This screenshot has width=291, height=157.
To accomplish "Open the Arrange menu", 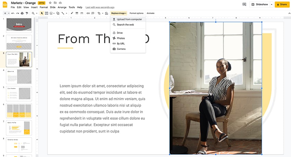I will click(x=62, y=7).
